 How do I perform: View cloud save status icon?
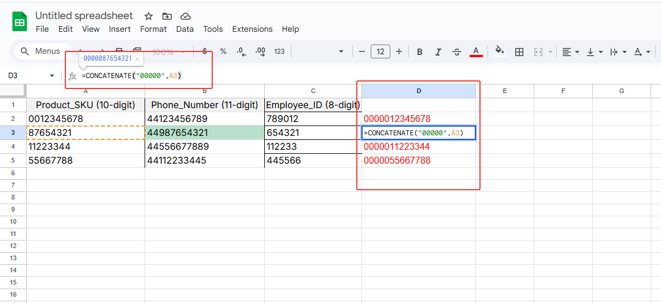pyautogui.click(x=185, y=16)
